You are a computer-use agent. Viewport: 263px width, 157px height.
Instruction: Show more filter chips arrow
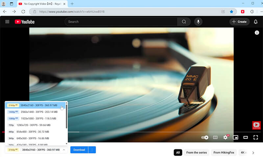pyautogui.click(x=253, y=153)
